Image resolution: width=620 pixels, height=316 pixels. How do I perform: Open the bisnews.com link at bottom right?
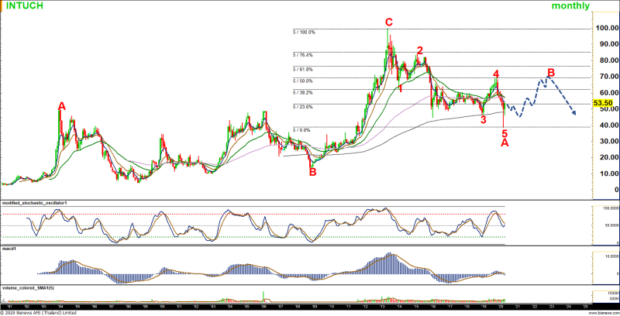(x=604, y=312)
